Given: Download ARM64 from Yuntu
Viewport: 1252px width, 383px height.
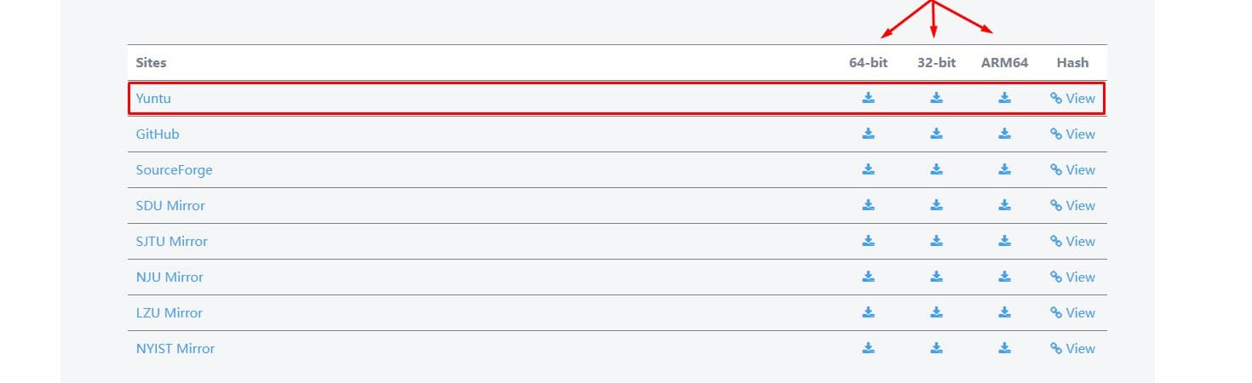Looking at the screenshot, I should pyautogui.click(x=1004, y=98).
